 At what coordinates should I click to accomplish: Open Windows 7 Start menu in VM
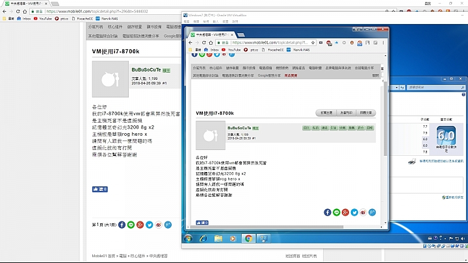click(x=188, y=238)
